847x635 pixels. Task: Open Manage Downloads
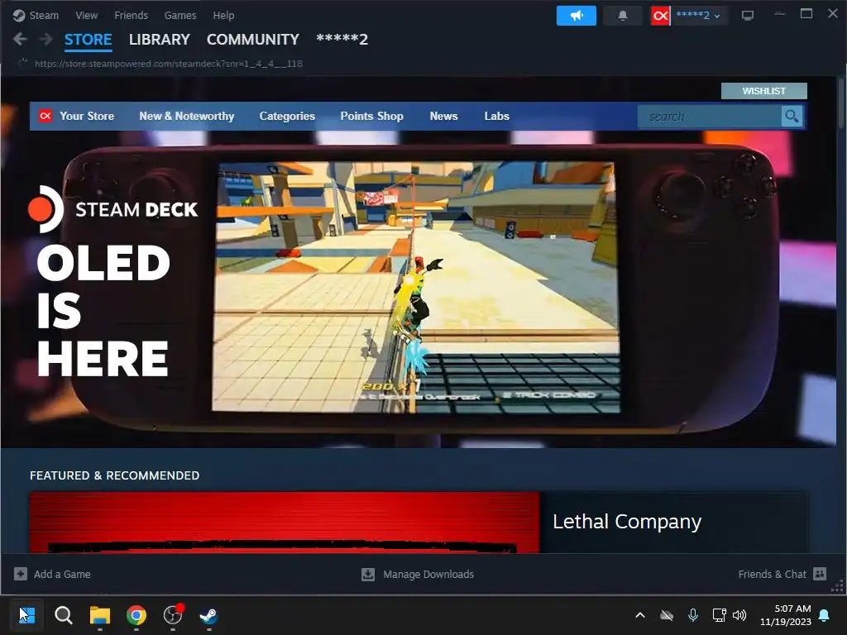click(x=428, y=575)
